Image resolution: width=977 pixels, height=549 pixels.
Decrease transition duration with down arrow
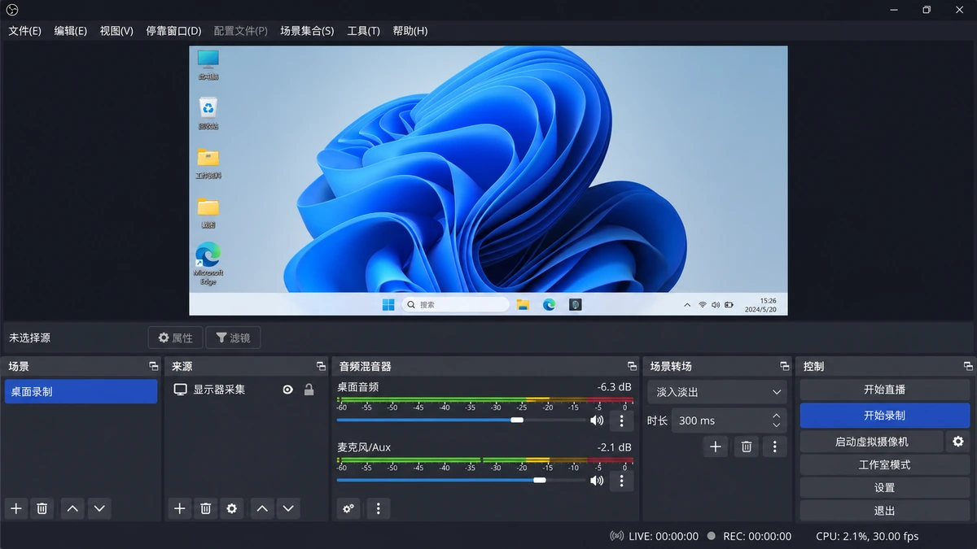point(776,425)
